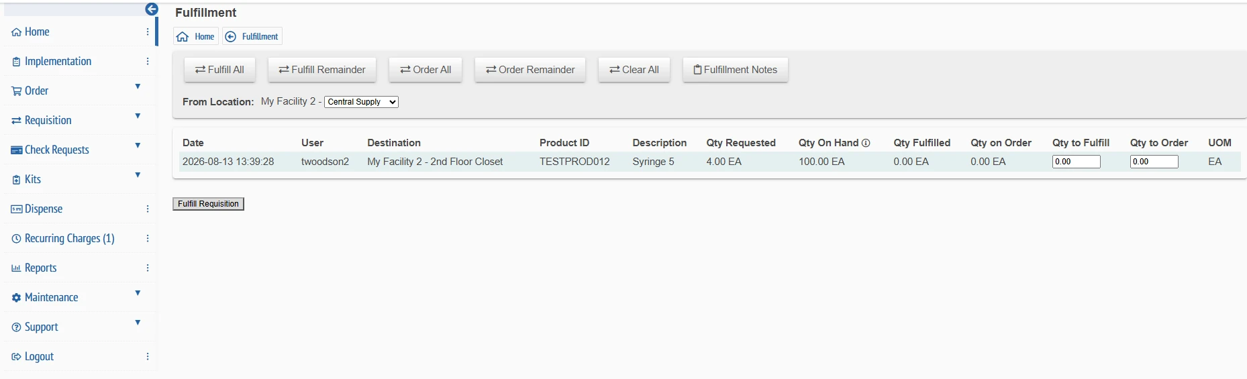
Task: Click the Logout exit icon
Action: coord(17,357)
